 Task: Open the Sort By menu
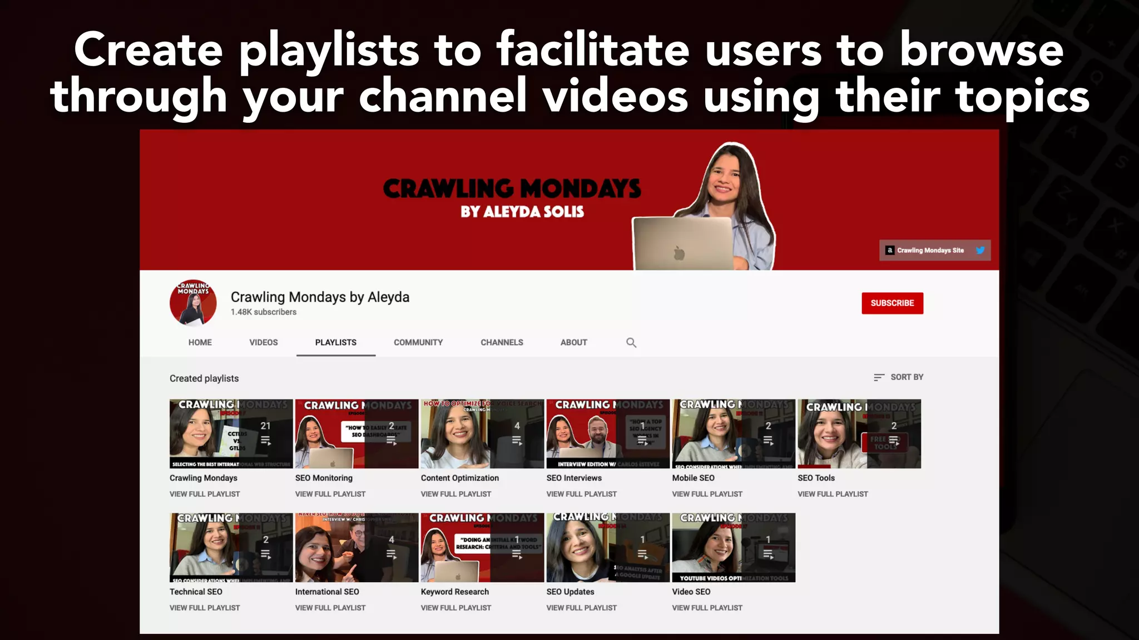coord(898,377)
